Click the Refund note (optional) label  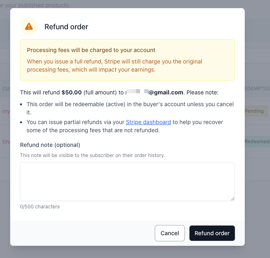(x=50, y=145)
